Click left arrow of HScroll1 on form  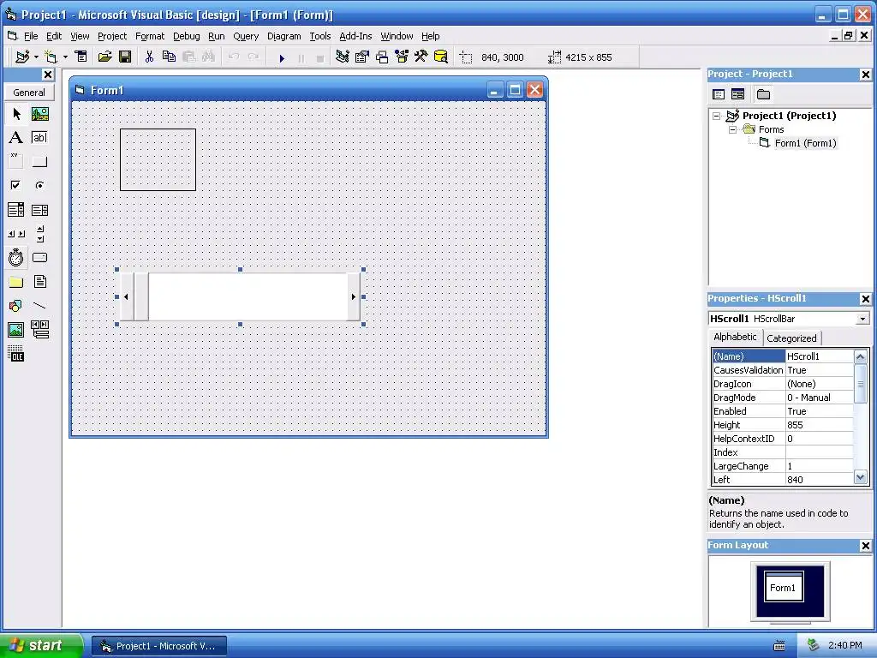tap(127, 296)
